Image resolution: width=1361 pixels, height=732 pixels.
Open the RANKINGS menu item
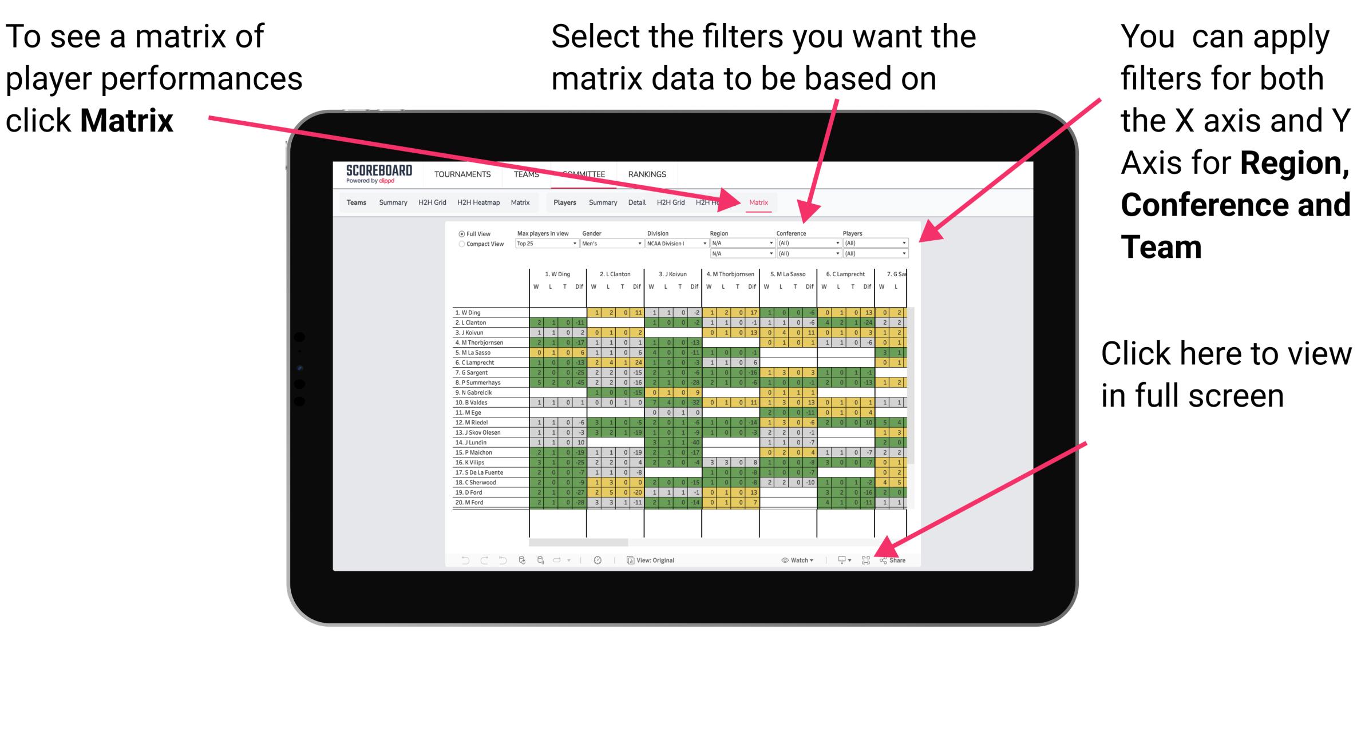pyautogui.click(x=647, y=173)
